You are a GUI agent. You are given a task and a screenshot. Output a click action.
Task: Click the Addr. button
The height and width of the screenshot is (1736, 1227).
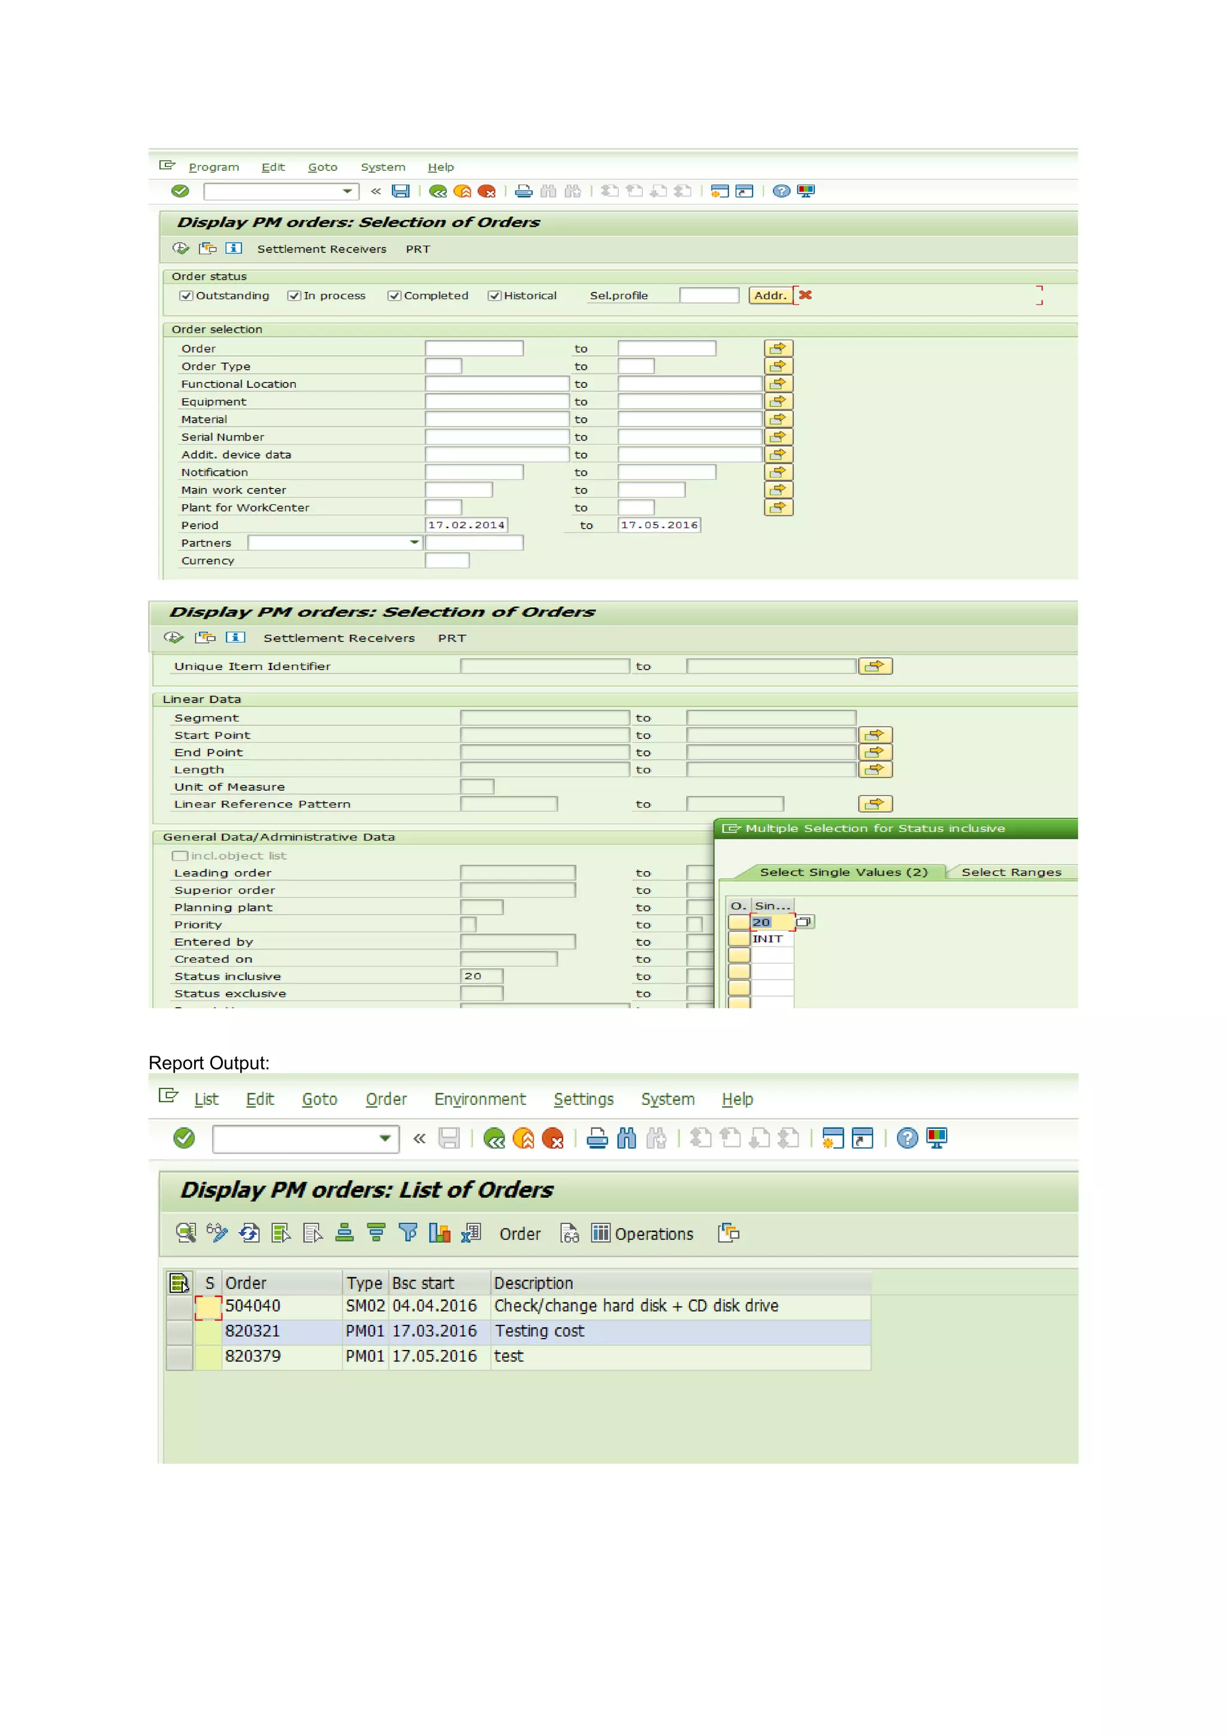coord(770,296)
